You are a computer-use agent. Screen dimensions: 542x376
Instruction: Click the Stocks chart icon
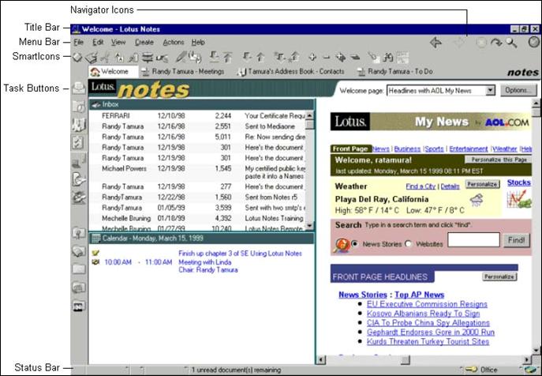(x=518, y=199)
